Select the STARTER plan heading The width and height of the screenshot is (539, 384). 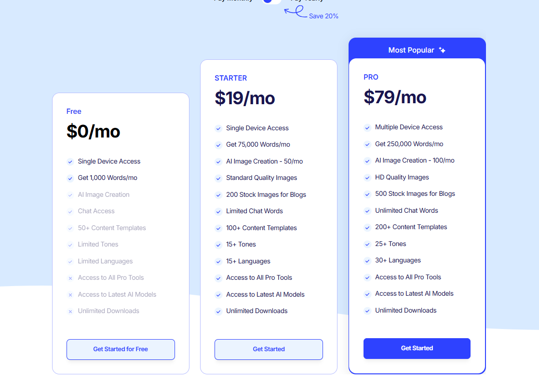[230, 78]
